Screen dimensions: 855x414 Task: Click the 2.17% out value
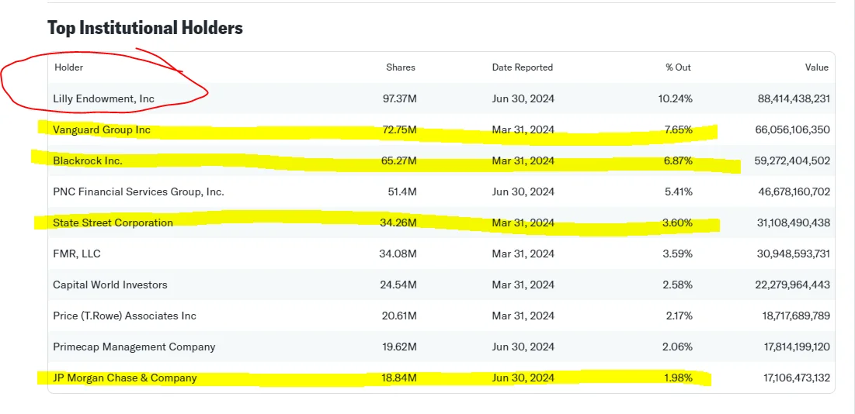(680, 316)
